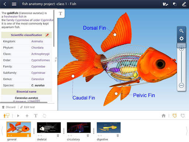The image size is (189, 142).
Task: Click the arrows icon under circulatory thumbnail
Action: (70, 136)
